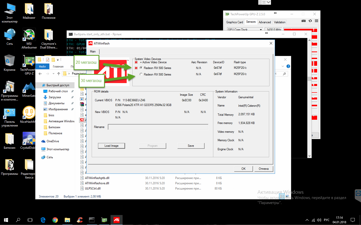Click the GPU-Z refresh icon
The image size is (361, 225).
(310, 21)
